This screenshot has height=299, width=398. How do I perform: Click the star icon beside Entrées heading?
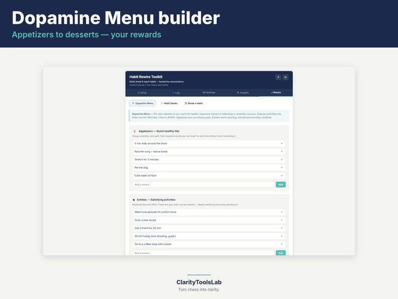point(134,200)
